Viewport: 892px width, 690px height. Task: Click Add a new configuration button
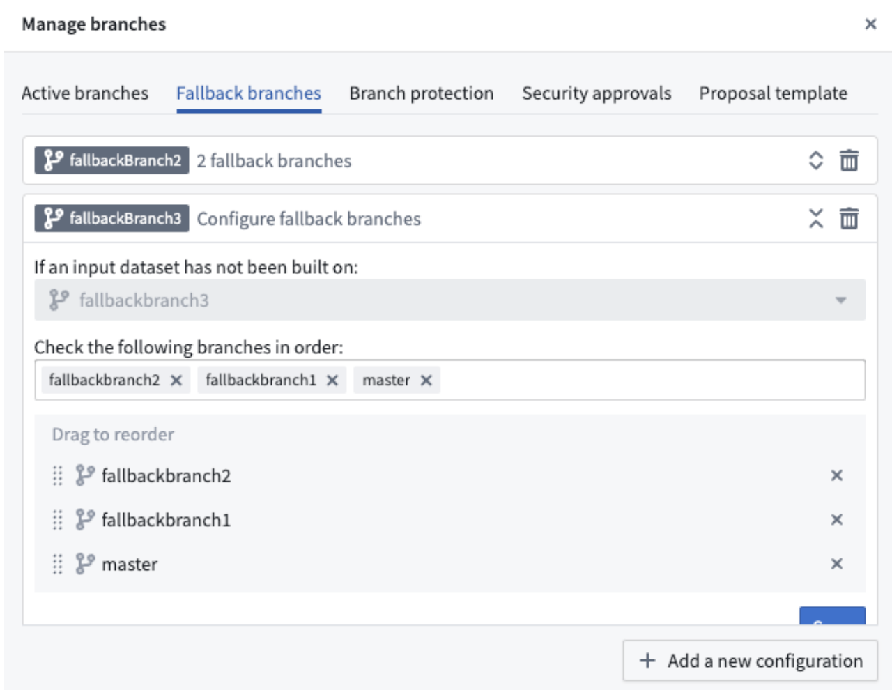751,661
